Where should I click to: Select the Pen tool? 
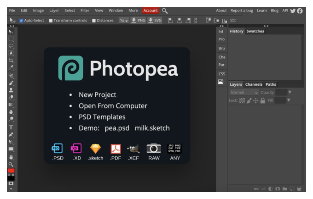click(11, 135)
